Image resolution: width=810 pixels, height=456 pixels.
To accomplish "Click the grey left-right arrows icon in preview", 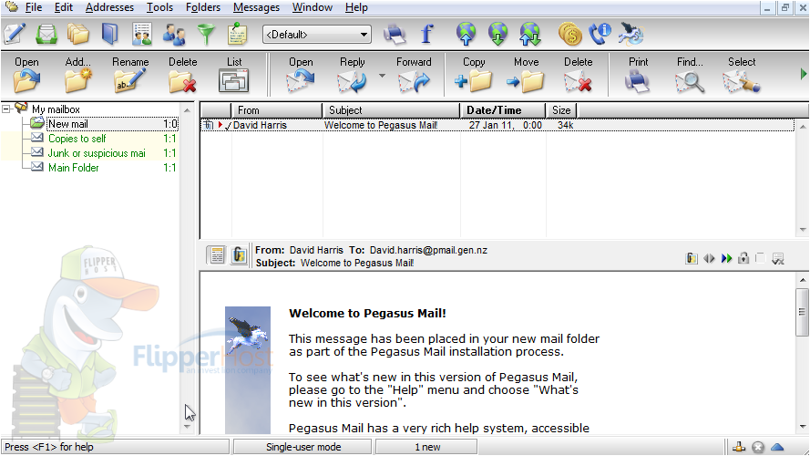I will 709,258.
